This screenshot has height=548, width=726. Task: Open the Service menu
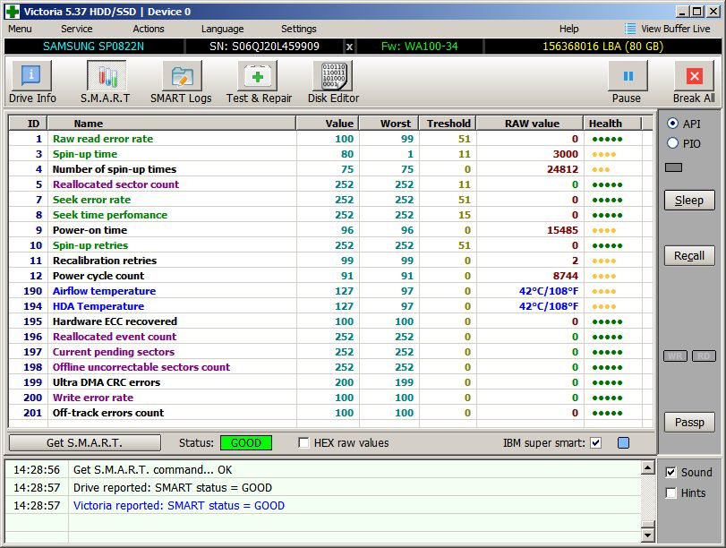pos(76,29)
